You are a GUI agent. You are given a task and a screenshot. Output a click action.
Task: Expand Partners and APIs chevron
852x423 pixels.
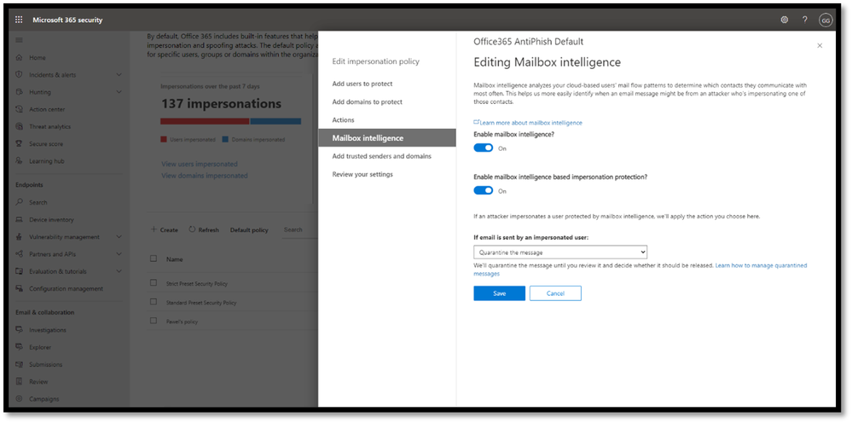point(119,254)
